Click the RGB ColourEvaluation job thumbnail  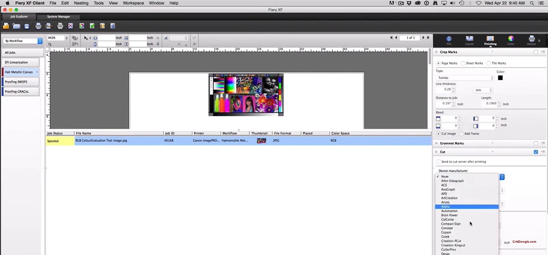point(261,140)
